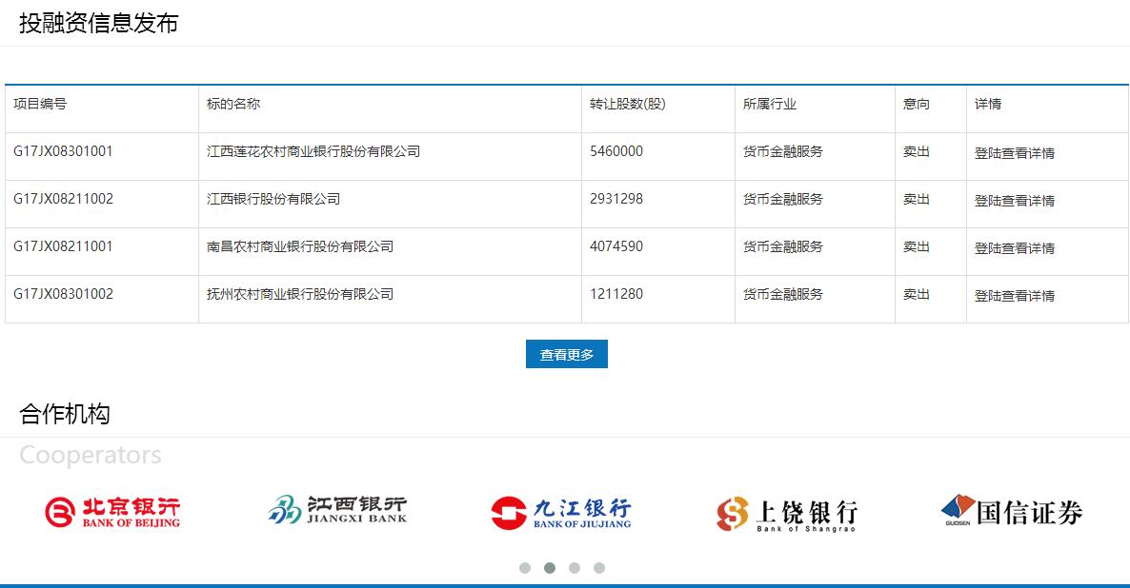Image resolution: width=1130 pixels, height=588 pixels.
Task: Click the Bank of Shangrao logo
Action: pos(786,514)
